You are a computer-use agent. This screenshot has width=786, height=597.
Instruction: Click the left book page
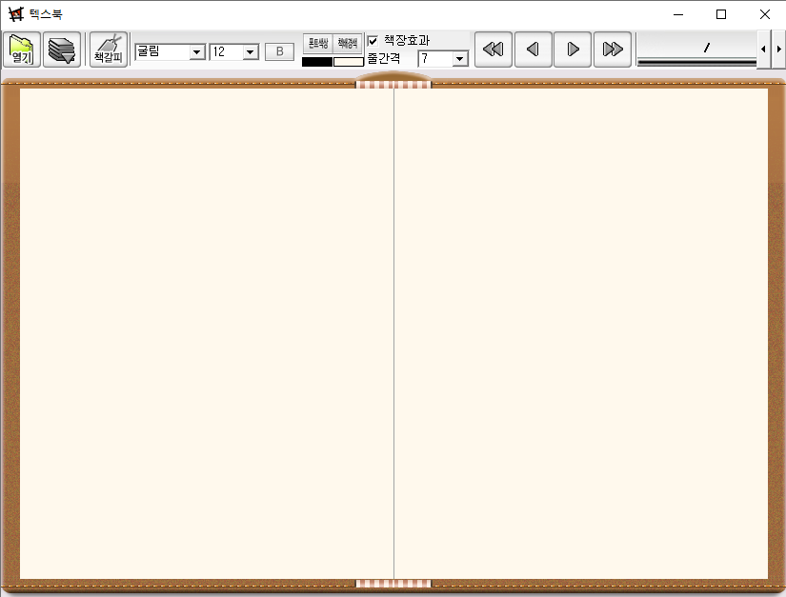pyautogui.click(x=207, y=333)
